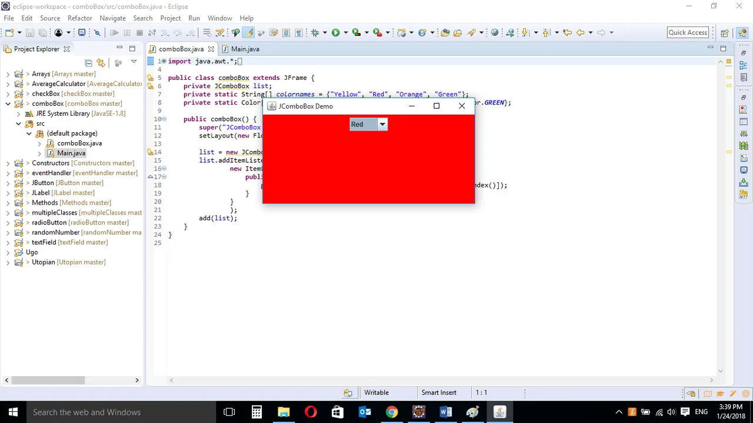Image resolution: width=753 pixels, height=423 pixels.
Task: Collapse the comboBox project node
Action: point(8,103)
